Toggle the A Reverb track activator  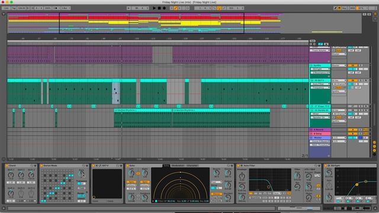tap(353, 130)
